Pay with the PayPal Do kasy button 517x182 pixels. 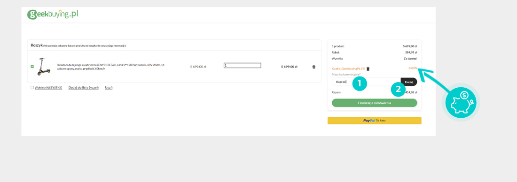click(374, 121)
